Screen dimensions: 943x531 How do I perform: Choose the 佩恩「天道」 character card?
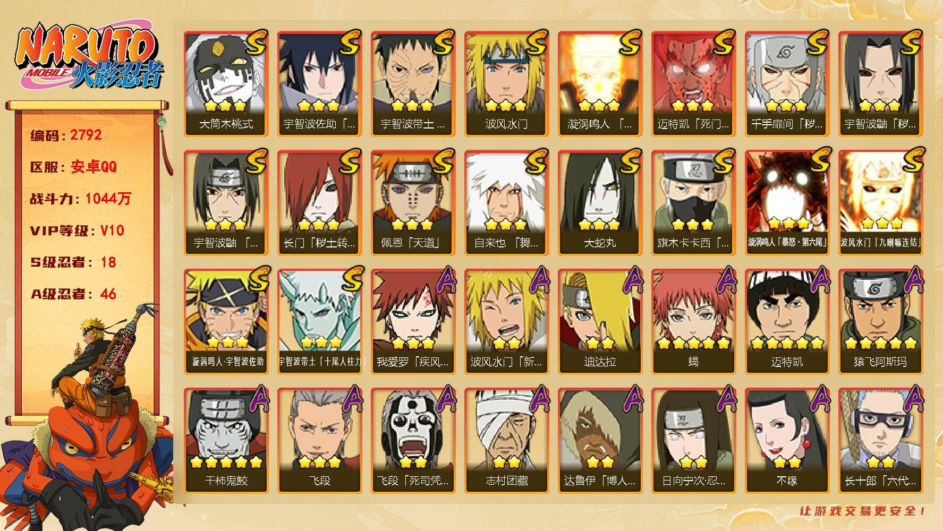[x=413, y=203]
